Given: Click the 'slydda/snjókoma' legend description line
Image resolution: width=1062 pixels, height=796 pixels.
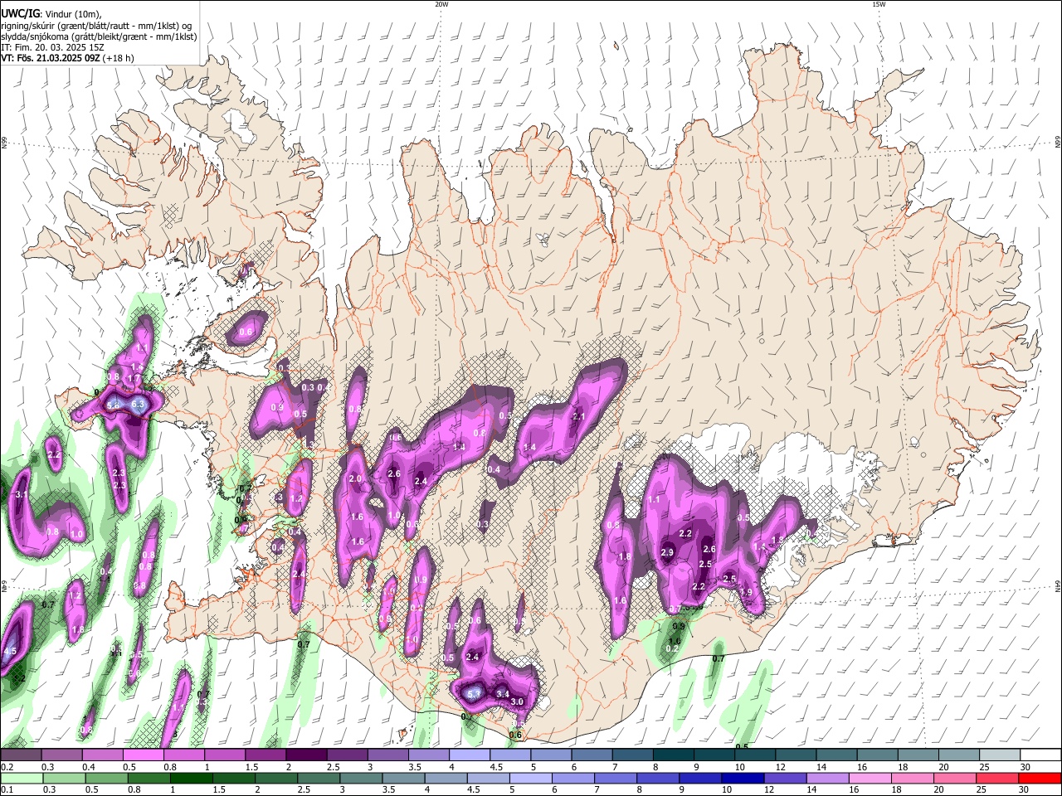Looking at the screenshot, I should point(99,36).
